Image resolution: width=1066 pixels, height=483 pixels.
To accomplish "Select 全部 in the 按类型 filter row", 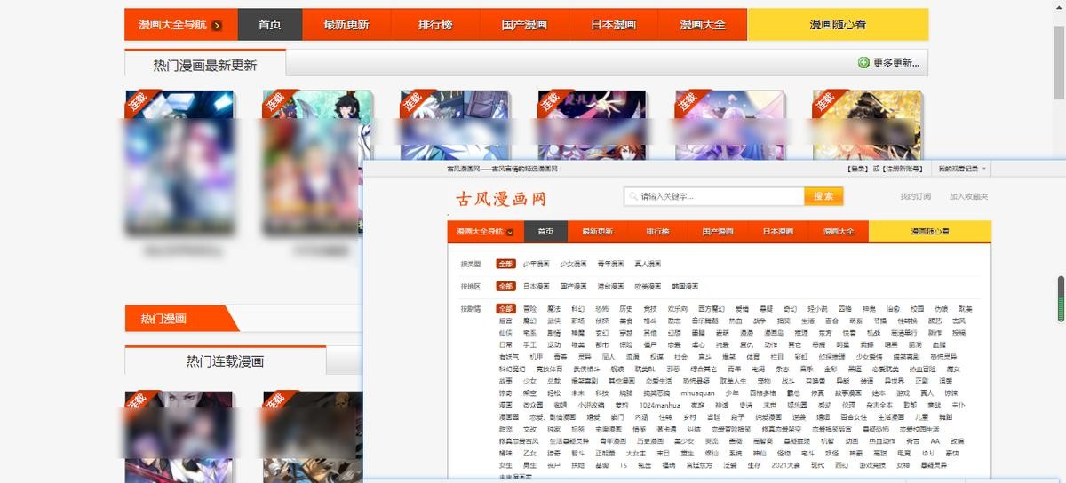I will 505,264.
